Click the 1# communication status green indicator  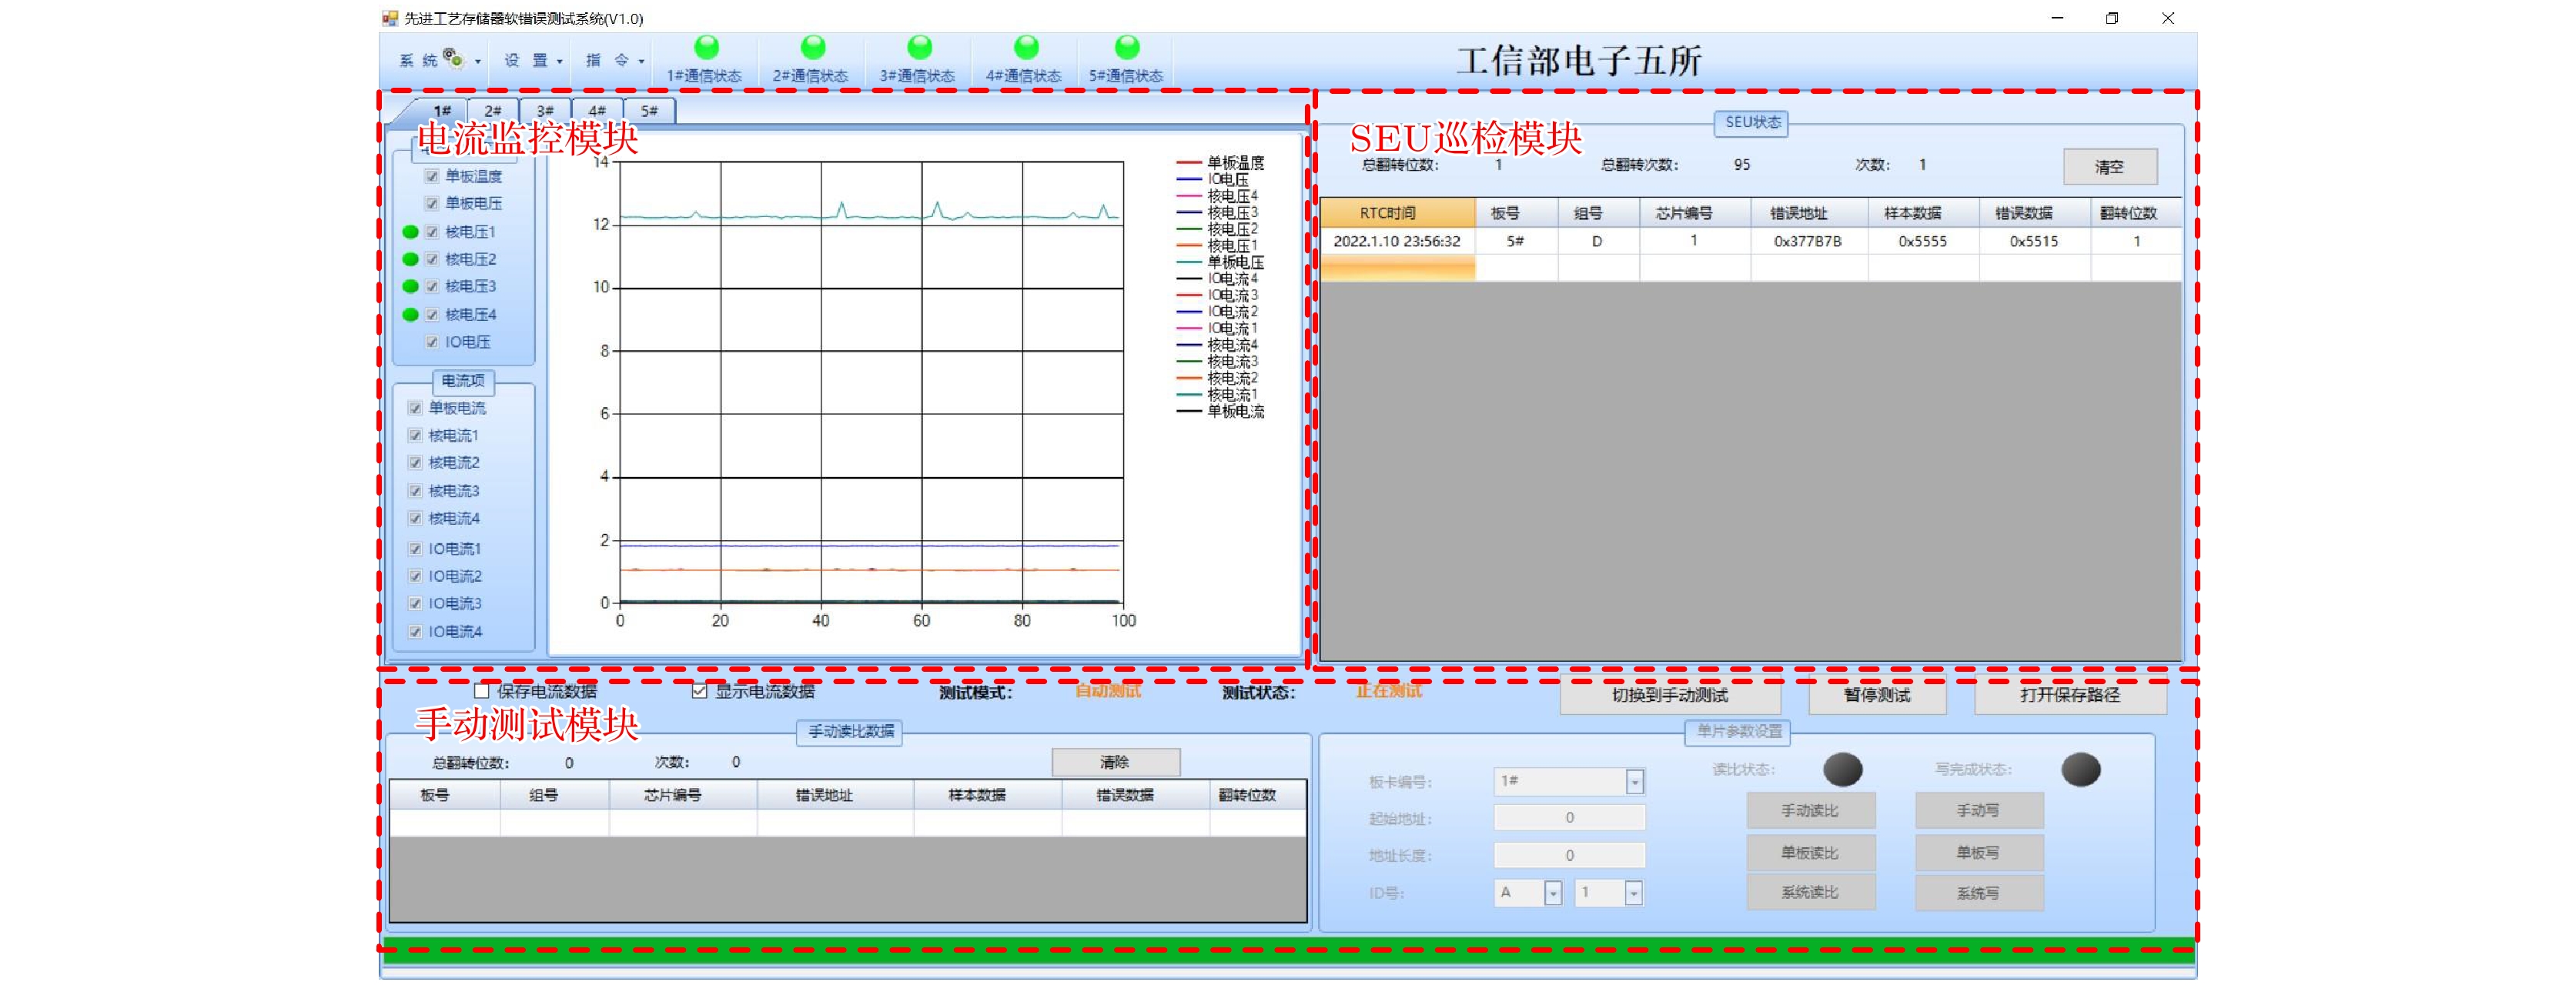tap(706, 47)
